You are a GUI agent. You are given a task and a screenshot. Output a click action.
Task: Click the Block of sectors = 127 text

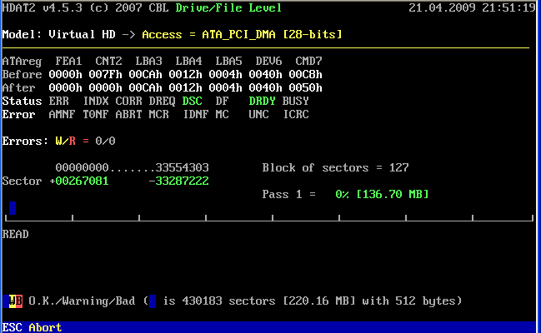(x=335, y=167)
